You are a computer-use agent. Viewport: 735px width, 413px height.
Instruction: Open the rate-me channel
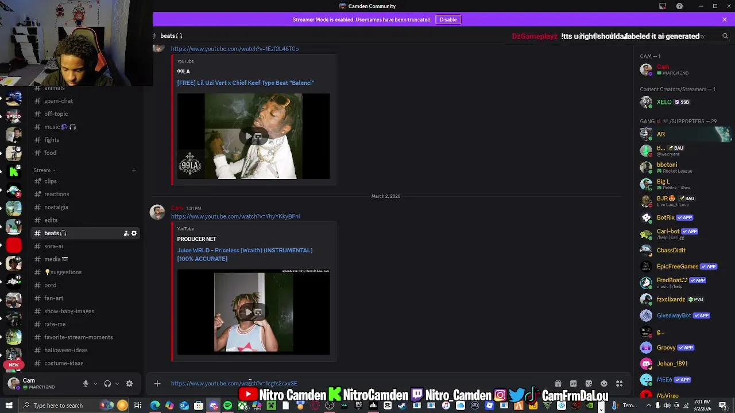84,324
